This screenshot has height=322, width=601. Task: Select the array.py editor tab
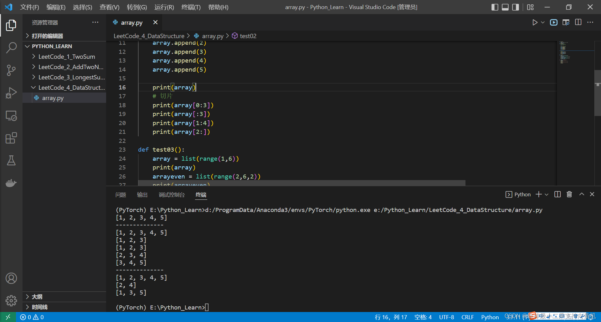tap(131, 23)
